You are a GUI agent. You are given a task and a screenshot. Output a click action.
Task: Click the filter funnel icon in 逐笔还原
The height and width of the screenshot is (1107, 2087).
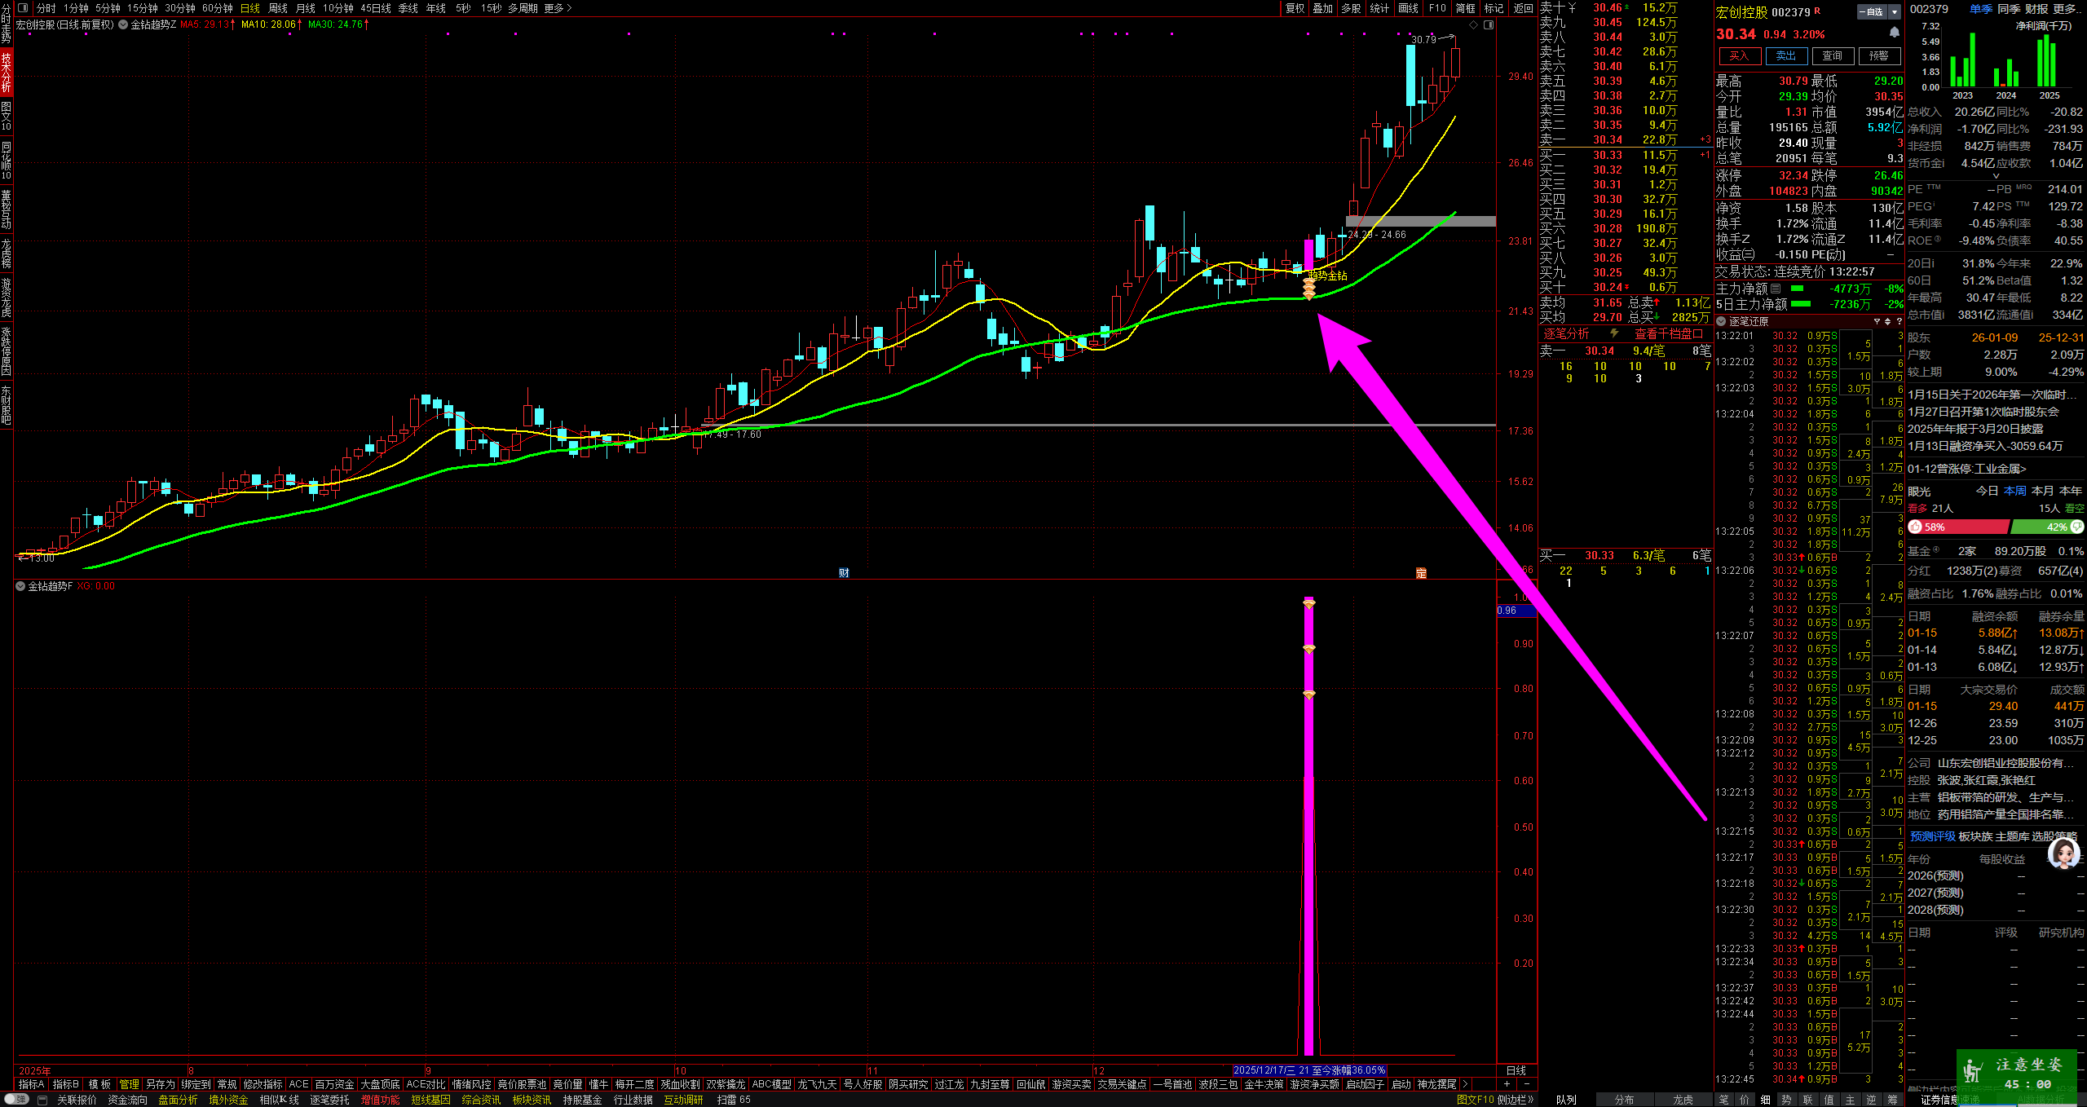pyautogui.click(x=1877, y=321)
